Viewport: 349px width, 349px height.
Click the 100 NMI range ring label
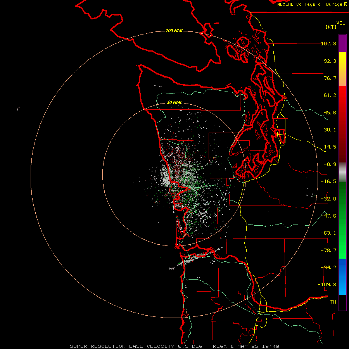pyautogui.click(x=174, y=31)
